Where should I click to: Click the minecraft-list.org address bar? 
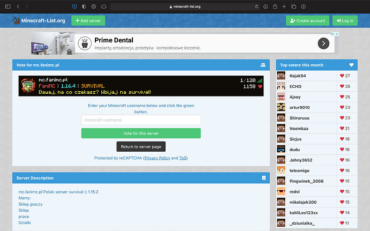(185, 6)
